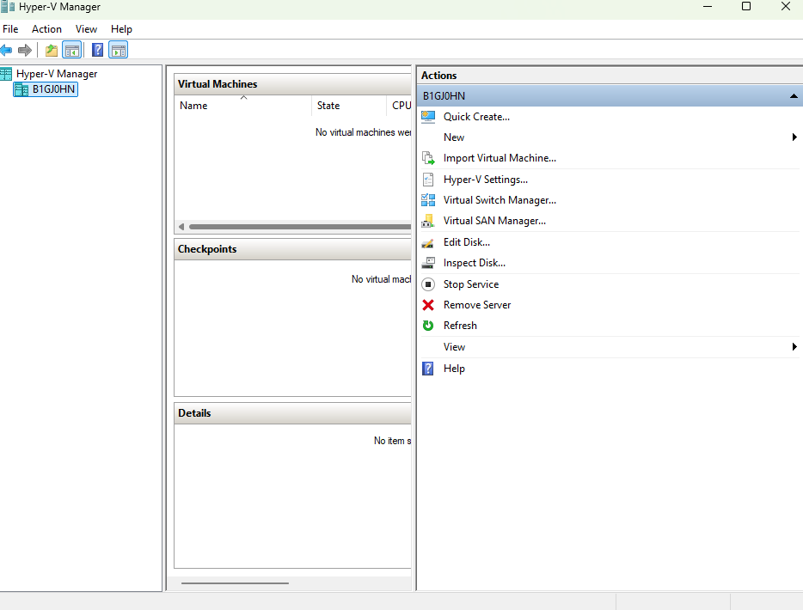Open Virtual Switch Manager
This screenshot has width=803, height=610.
pos(500,200)
